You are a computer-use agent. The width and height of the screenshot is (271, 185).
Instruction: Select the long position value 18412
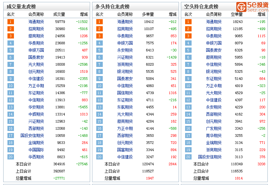pyautogui.click(x=149, y=22)
